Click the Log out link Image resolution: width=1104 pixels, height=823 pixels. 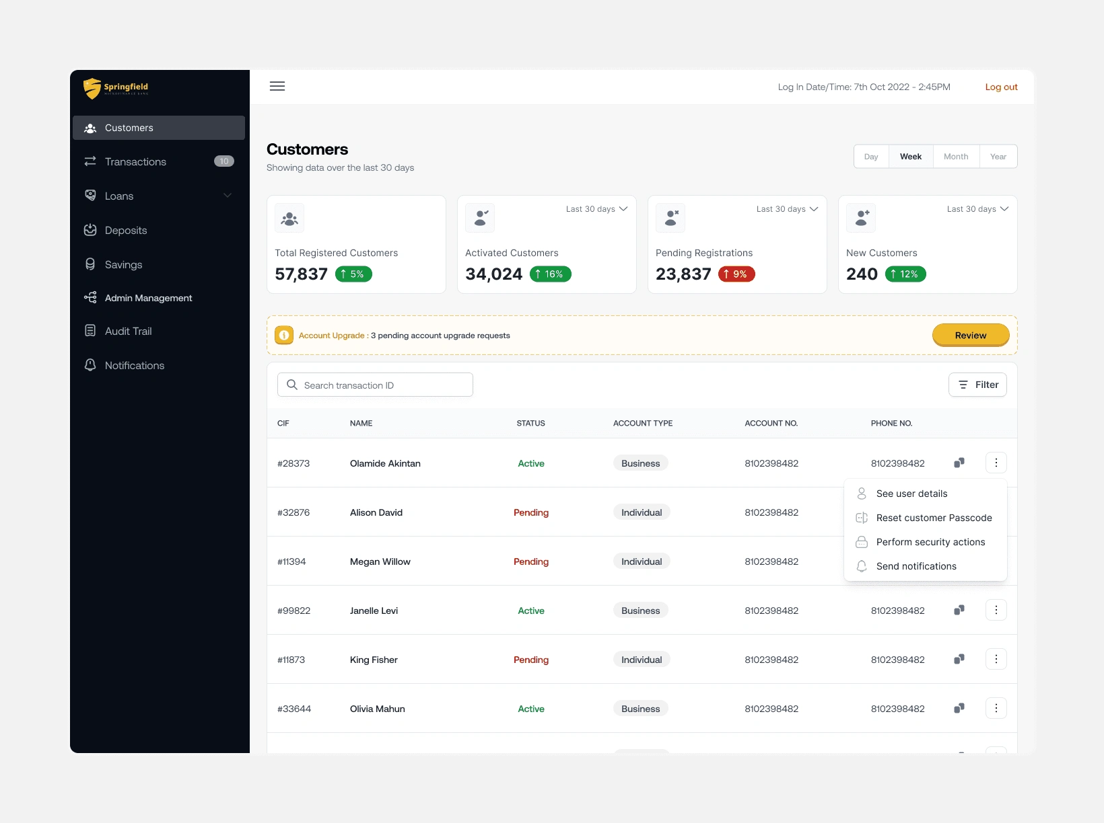tap(1001, 87)
